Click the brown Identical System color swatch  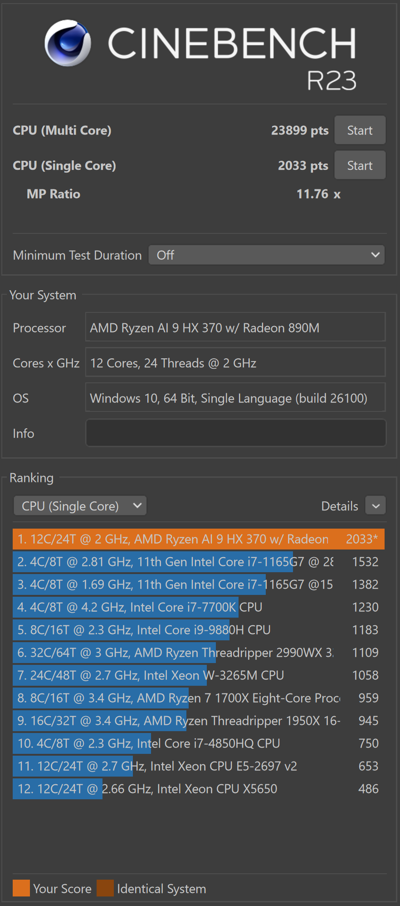105,888
